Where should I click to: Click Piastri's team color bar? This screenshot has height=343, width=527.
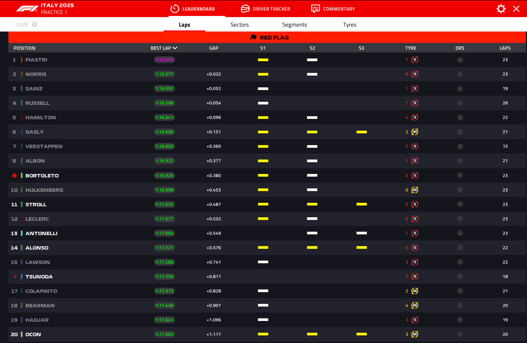pyautogui.click(x=22, y=60)
